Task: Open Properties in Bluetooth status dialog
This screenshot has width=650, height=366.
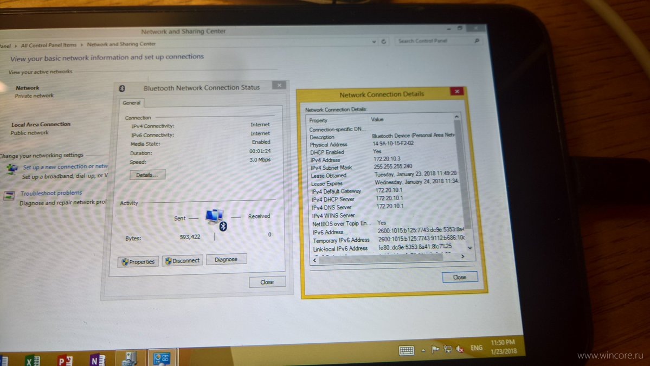Action: click(x=138, y=261)
